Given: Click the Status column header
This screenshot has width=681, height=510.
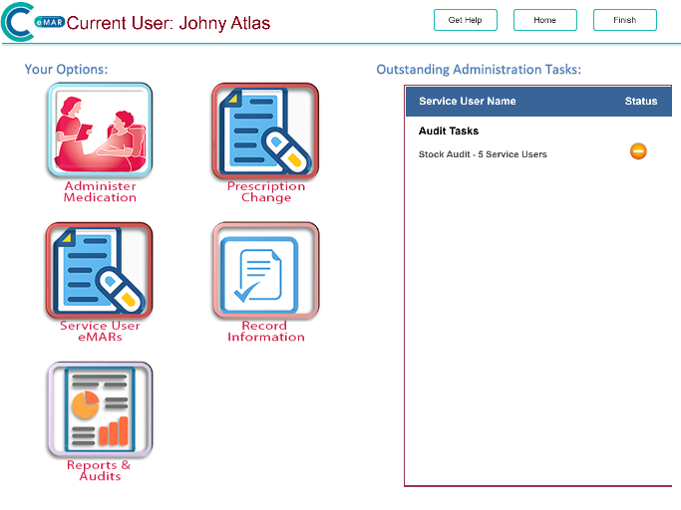Looking at the screenshot, I should click(x=640, y=102).
